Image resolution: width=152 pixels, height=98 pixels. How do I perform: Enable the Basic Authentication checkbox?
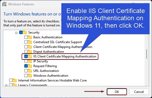coord(26,37)
